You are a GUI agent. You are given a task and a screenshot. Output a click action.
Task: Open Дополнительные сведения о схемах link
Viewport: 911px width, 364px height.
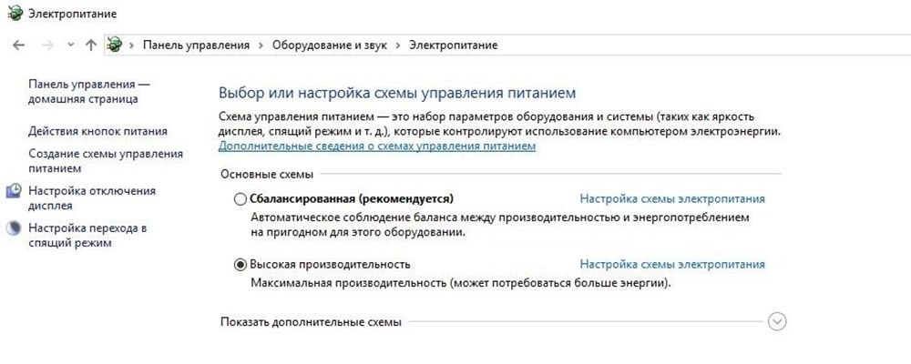point(377,147)
